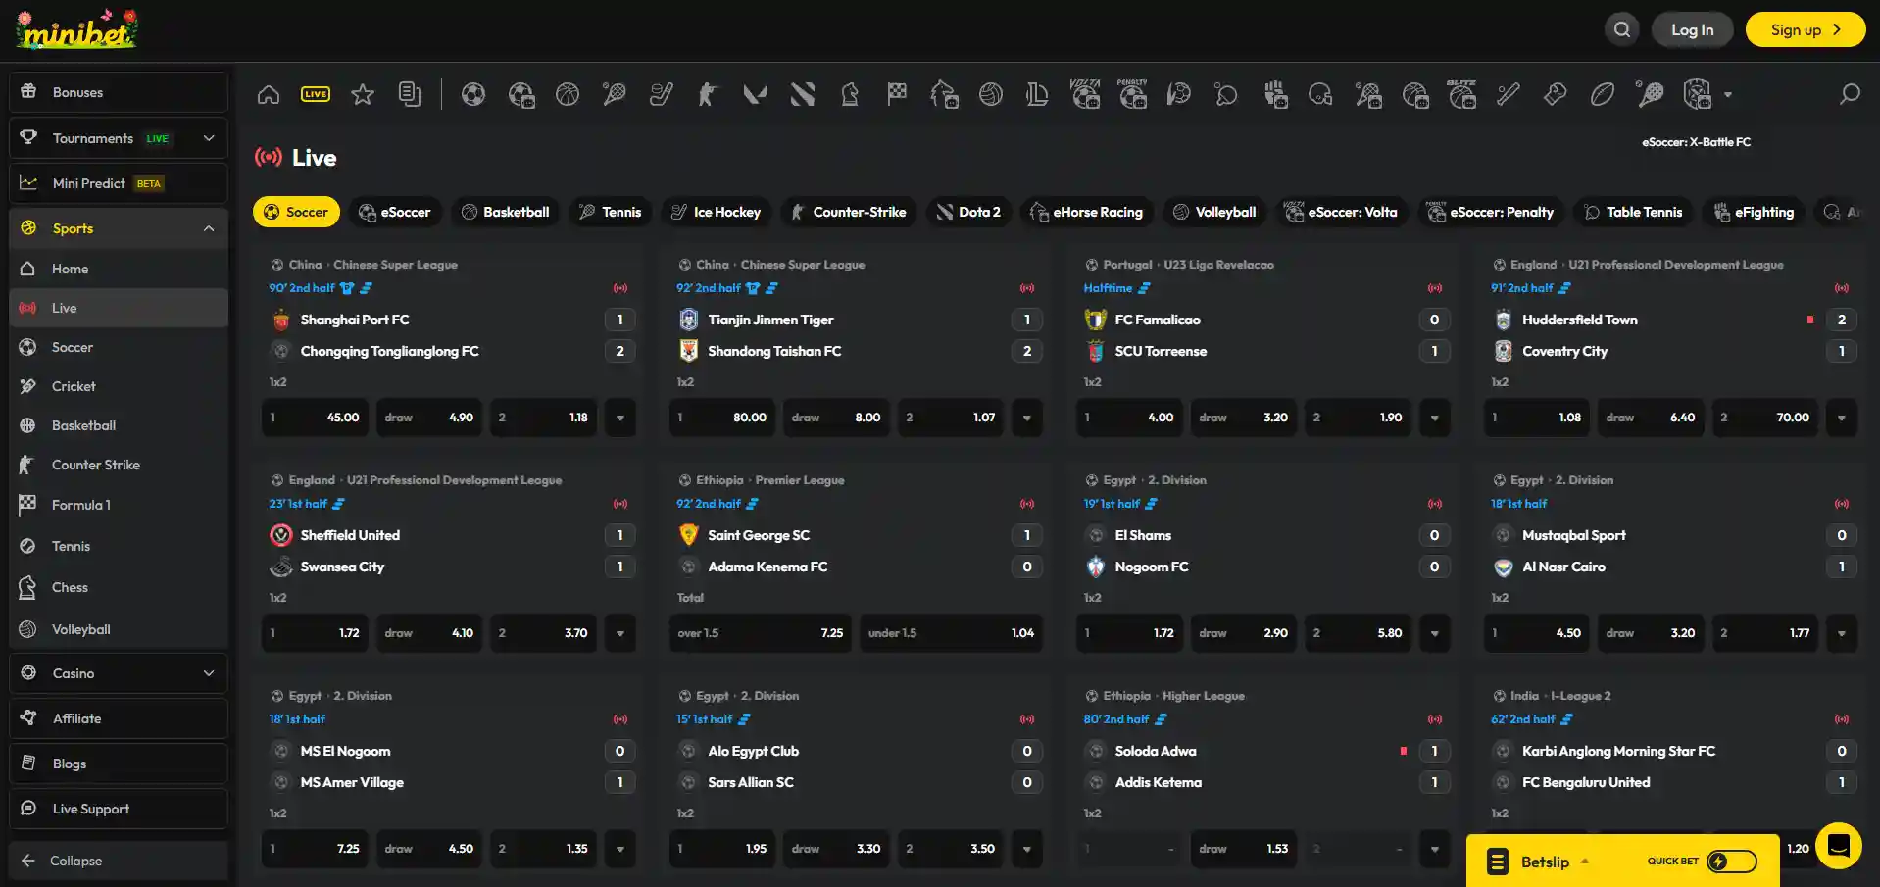This screenshot has width=1880, height=887.
Task: Click the yellow LIVE icon in the toolbar
Action: point(316,94)
